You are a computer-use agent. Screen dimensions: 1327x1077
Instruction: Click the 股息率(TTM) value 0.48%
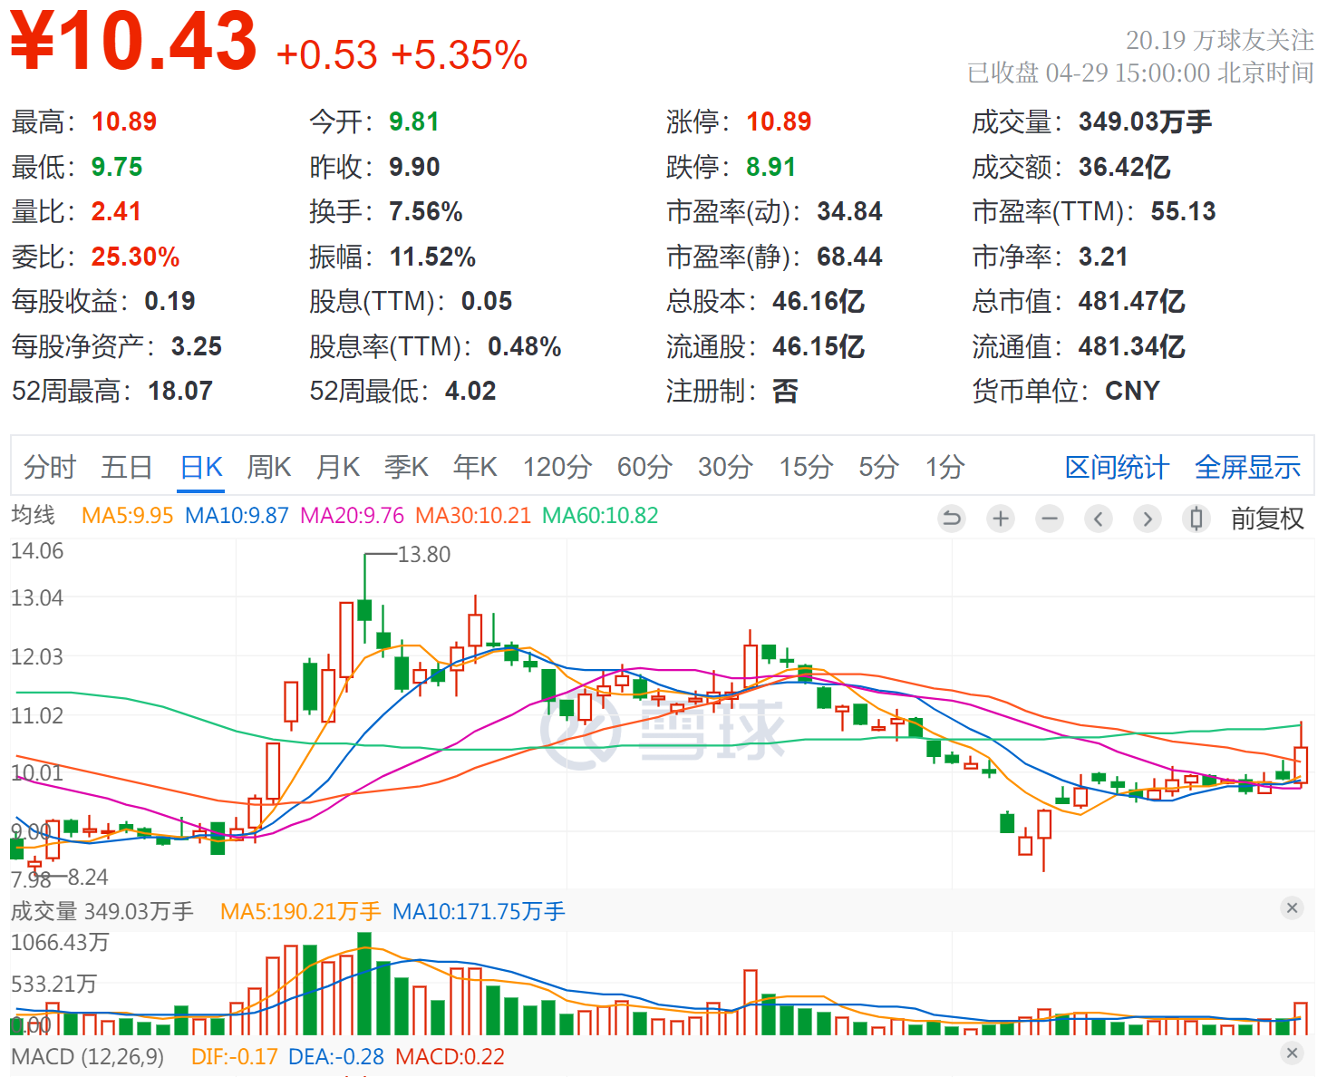[x=524, y=346]
